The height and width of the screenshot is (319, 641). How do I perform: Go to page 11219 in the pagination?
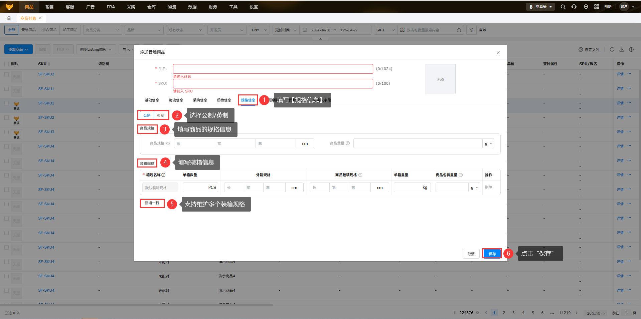point(565,313)
